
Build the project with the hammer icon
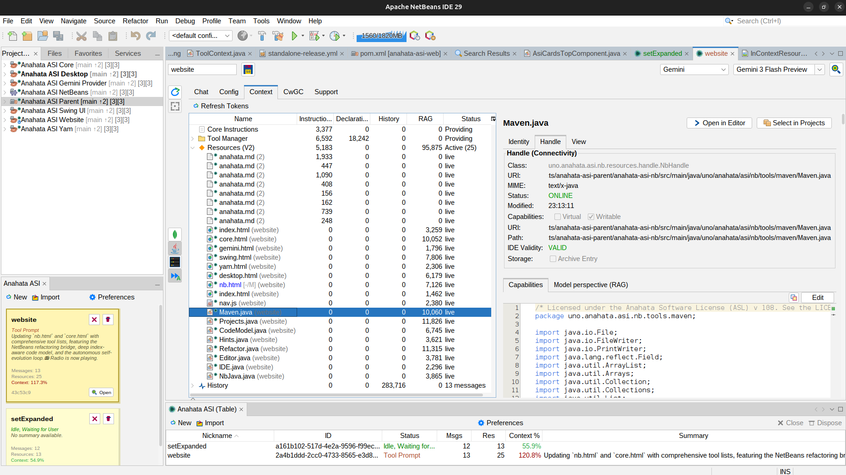262,36
